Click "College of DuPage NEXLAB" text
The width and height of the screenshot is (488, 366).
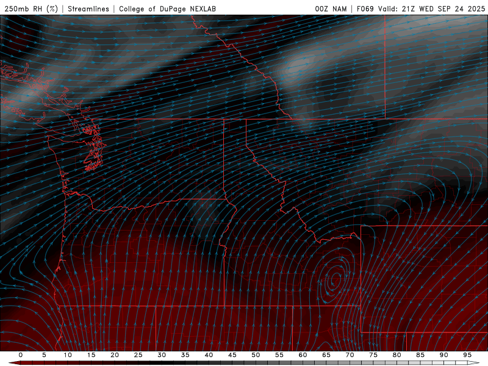(x=167, y=9)
